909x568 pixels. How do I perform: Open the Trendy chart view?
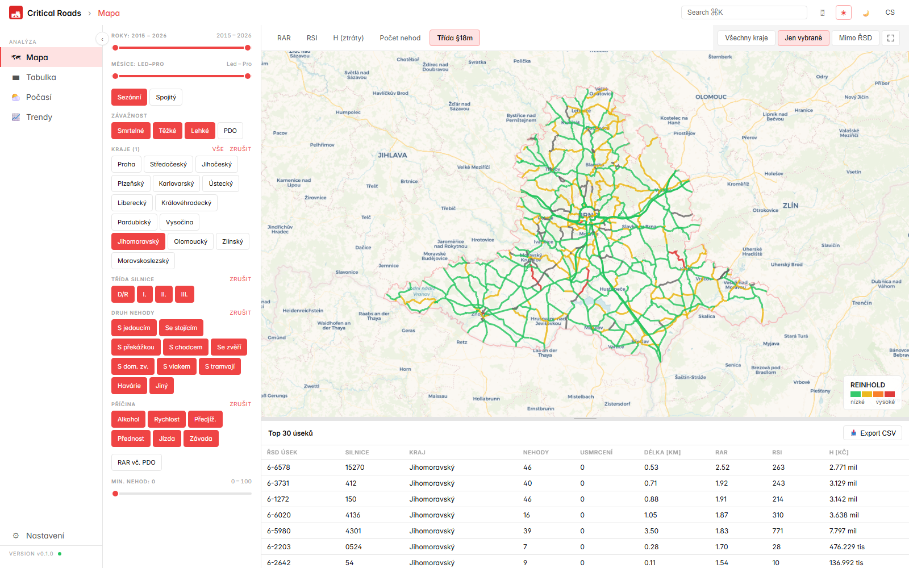tap(39, 117)
